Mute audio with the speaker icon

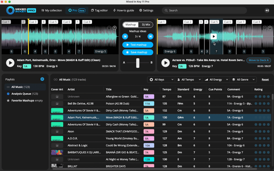click(267, 10)
